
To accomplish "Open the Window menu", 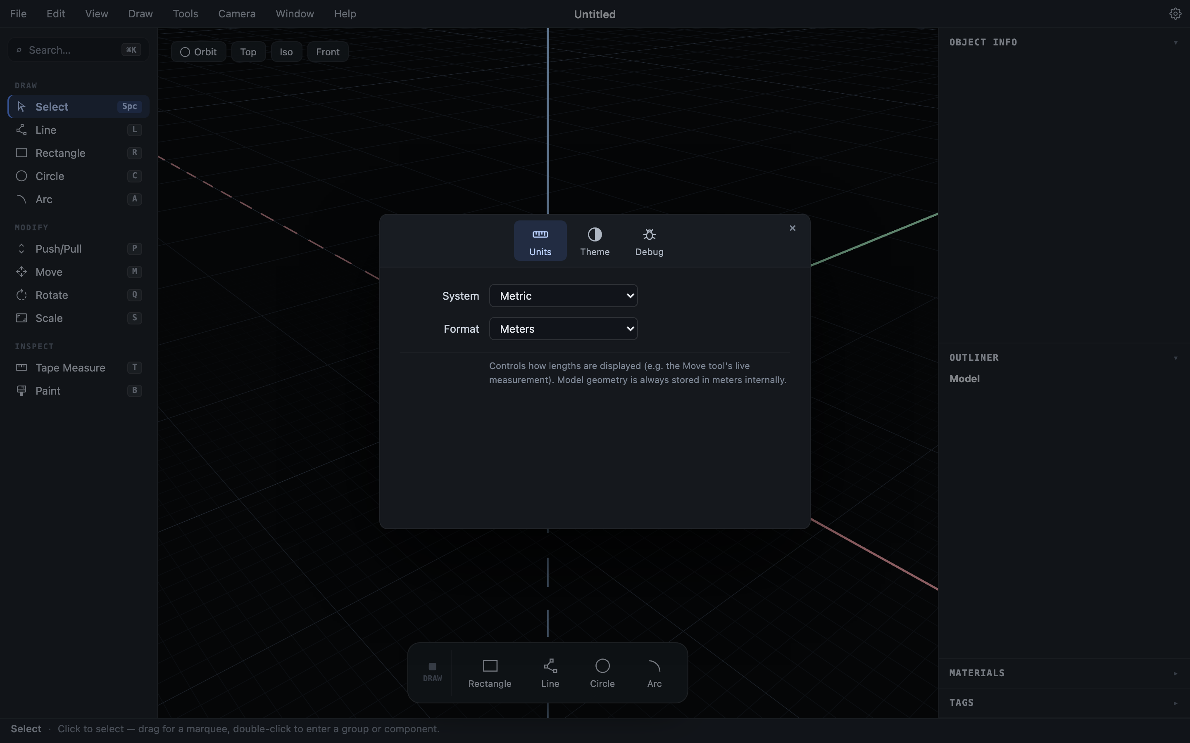I will (295, 14).
